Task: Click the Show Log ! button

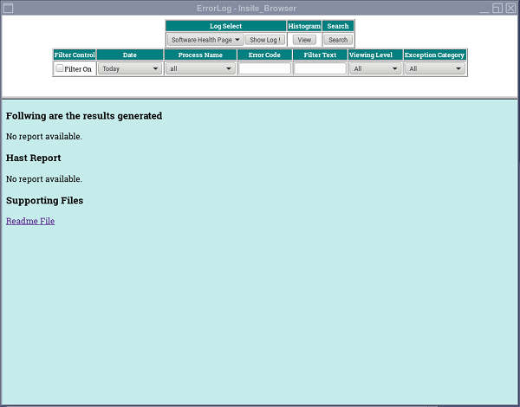Action: coord(265,40)
